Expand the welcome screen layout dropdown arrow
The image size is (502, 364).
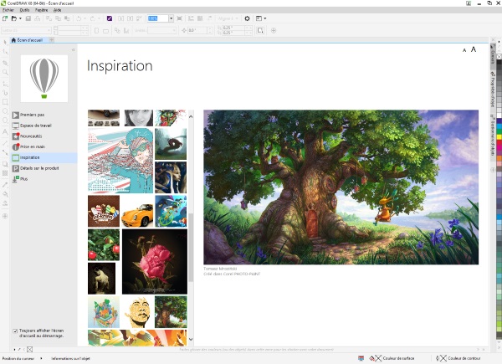(x=264, y=18)
